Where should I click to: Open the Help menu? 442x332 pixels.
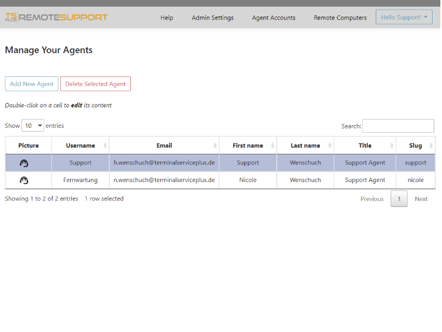pos(167,18)
